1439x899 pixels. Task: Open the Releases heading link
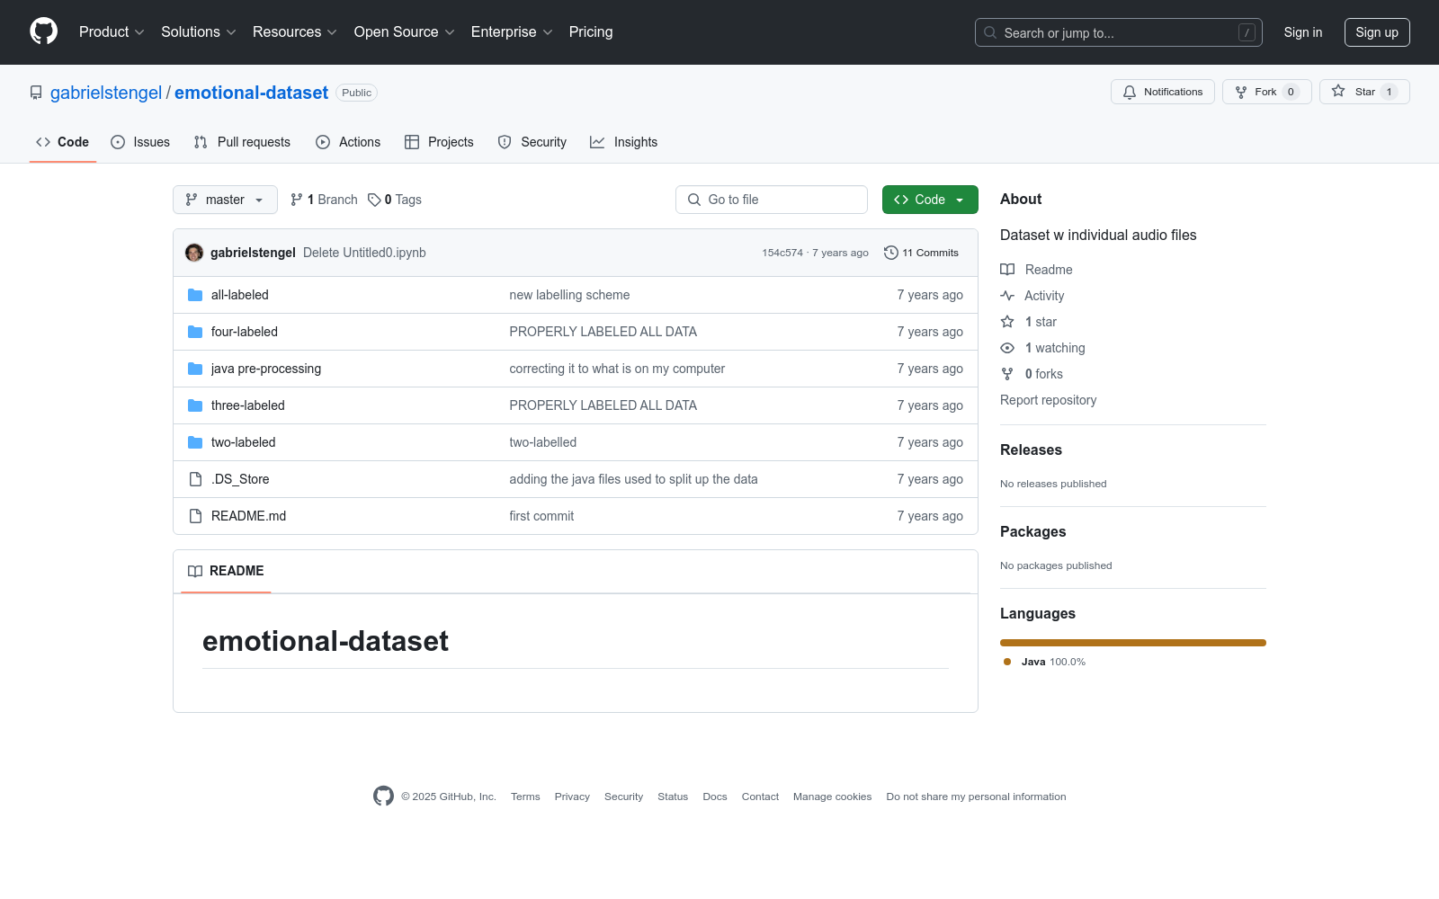[x=1031, y=450]
